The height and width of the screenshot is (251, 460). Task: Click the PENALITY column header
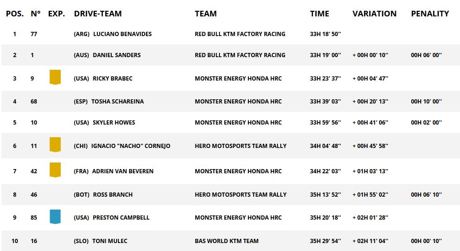(430, 14)
